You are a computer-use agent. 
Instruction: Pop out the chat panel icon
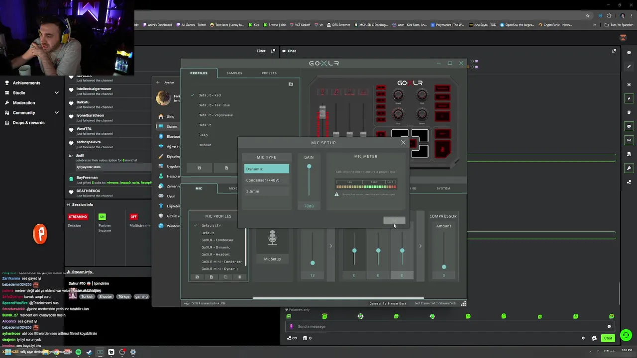coord(614,51)
